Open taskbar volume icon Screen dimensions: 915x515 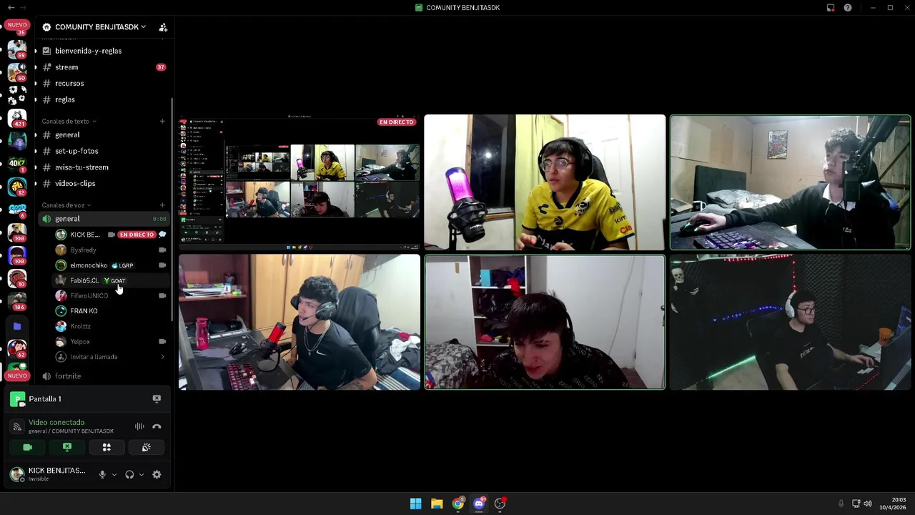click(868, 504)
